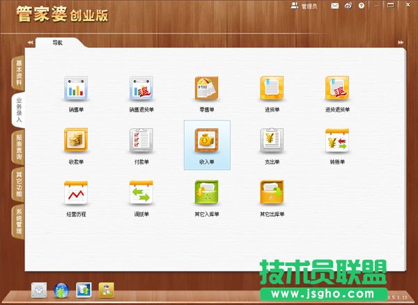Click the 进货退货单 text label
This screenshot has width=418, height=305.
pyautogui.click(x=337, y=109)
